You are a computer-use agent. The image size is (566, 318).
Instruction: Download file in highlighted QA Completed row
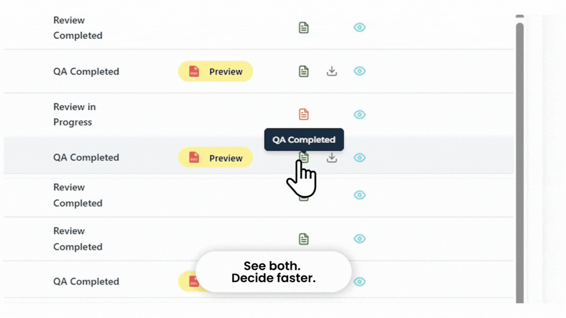[332, 158]
